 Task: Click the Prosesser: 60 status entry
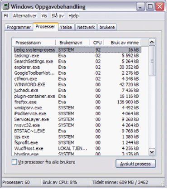pos(16,182)
